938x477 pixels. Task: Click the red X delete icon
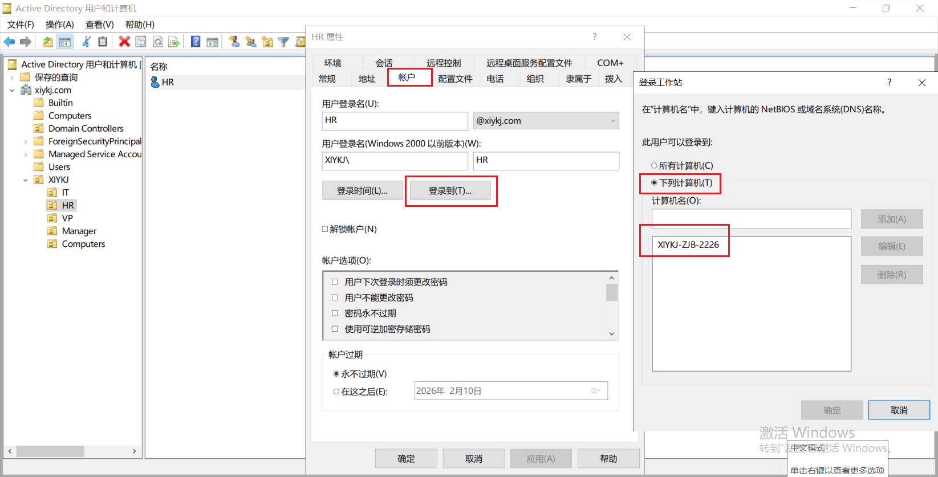tap(124, 42)
